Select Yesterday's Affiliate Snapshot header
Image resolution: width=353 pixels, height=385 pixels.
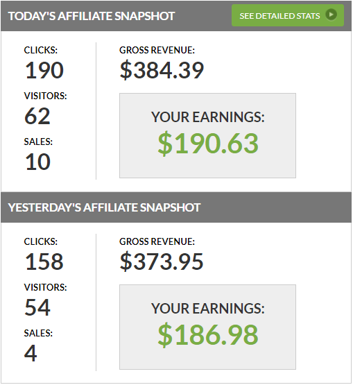coord(104,207)
